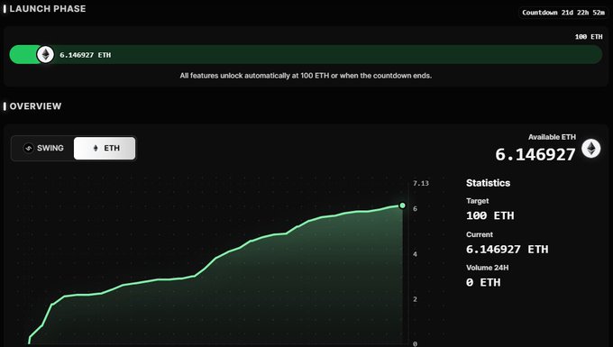Screen dimensions: 613x347
Task: Click the large Available ETH amount 6.146927
Action: tap(535, 154)
